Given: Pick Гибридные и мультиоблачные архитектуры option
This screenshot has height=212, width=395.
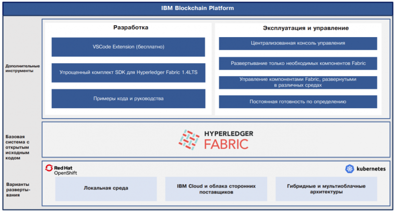Looking at the screenshot, I should 326,189.
